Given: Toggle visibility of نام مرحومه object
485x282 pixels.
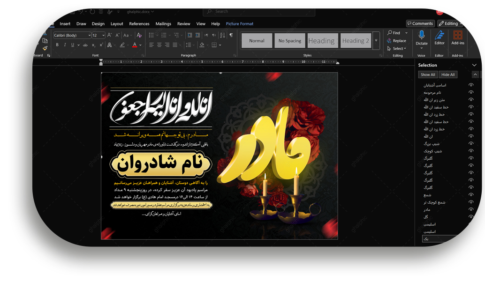Looking at the screenshot, I should tap(471, 92).
